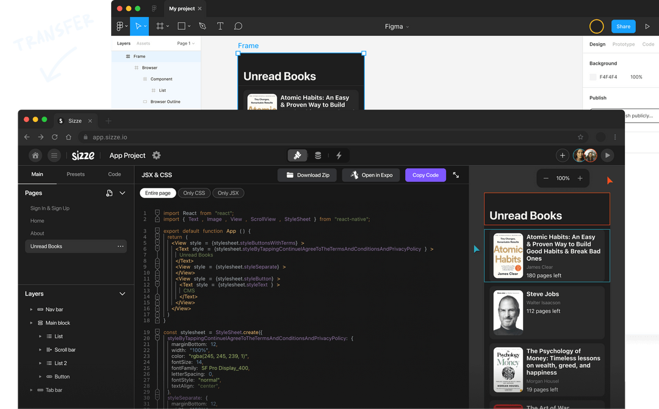Expand the Tab bar layer
The height and width of the screenshot is (409, 659).
point(31,389)
